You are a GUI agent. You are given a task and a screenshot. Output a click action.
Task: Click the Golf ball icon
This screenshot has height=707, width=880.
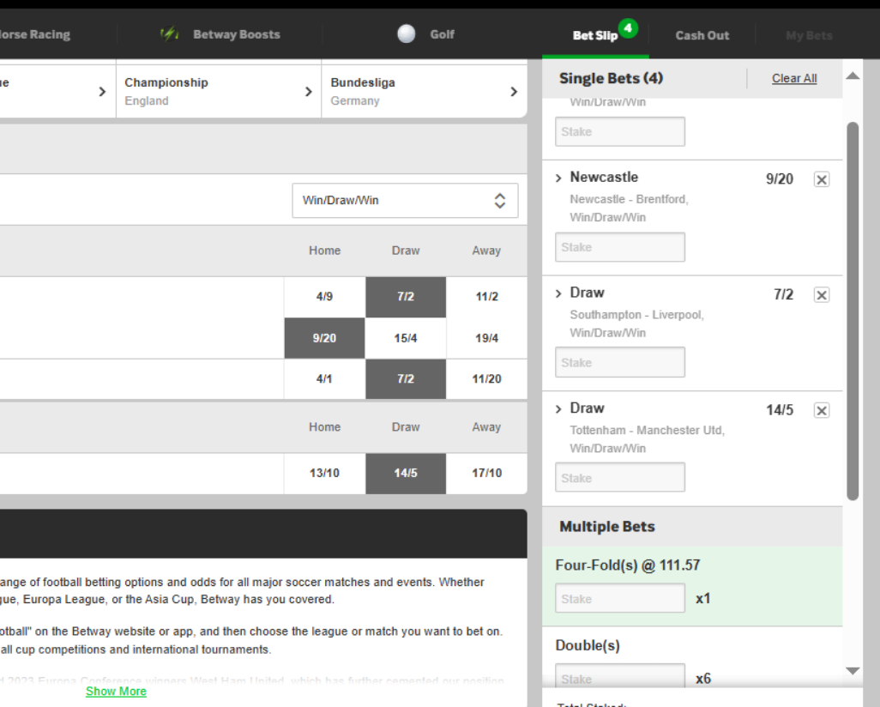coord(407,34)
